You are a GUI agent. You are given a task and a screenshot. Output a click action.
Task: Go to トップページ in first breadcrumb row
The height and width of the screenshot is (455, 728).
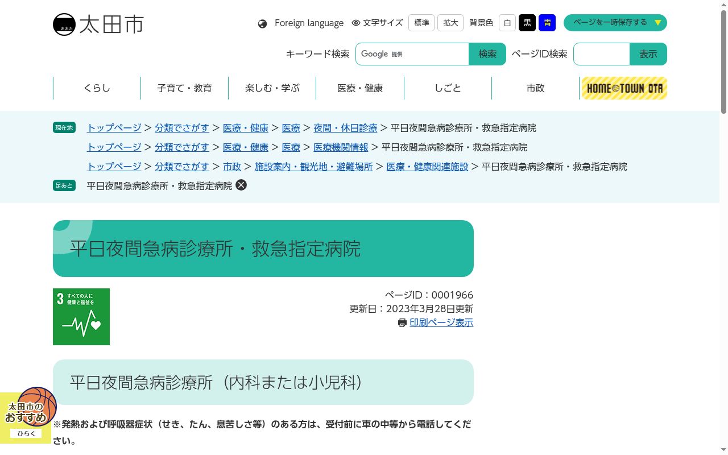[x=114, y=128]
